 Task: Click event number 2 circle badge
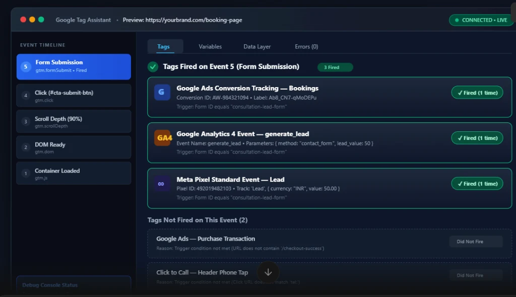[26, 147]
